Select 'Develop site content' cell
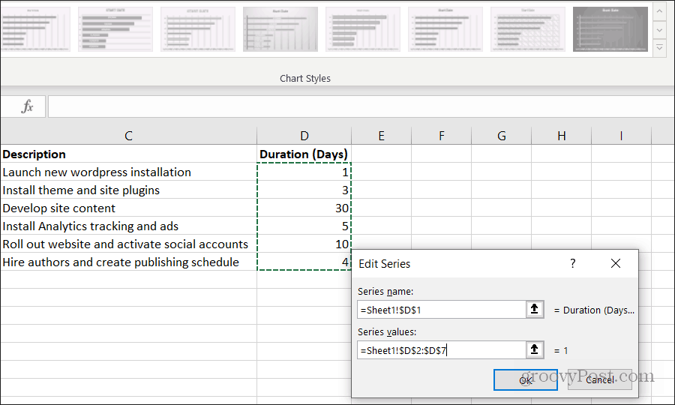Screen dimensions: 675x405 (128, 208)
